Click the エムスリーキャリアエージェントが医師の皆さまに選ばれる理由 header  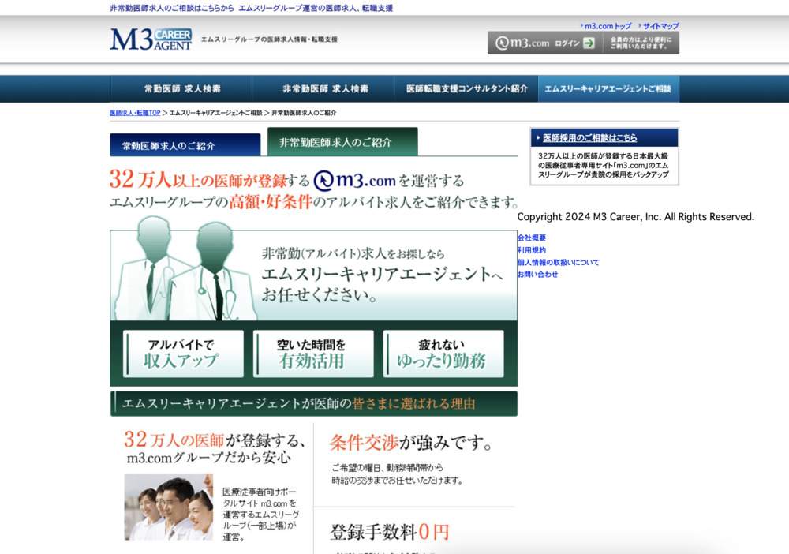(x=314, y=403)
